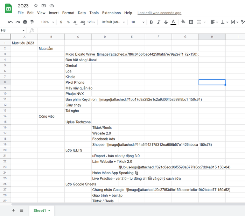Click the select-all corner box
Viewport: 245px width, 216px height.
click(x=5, y=37)
